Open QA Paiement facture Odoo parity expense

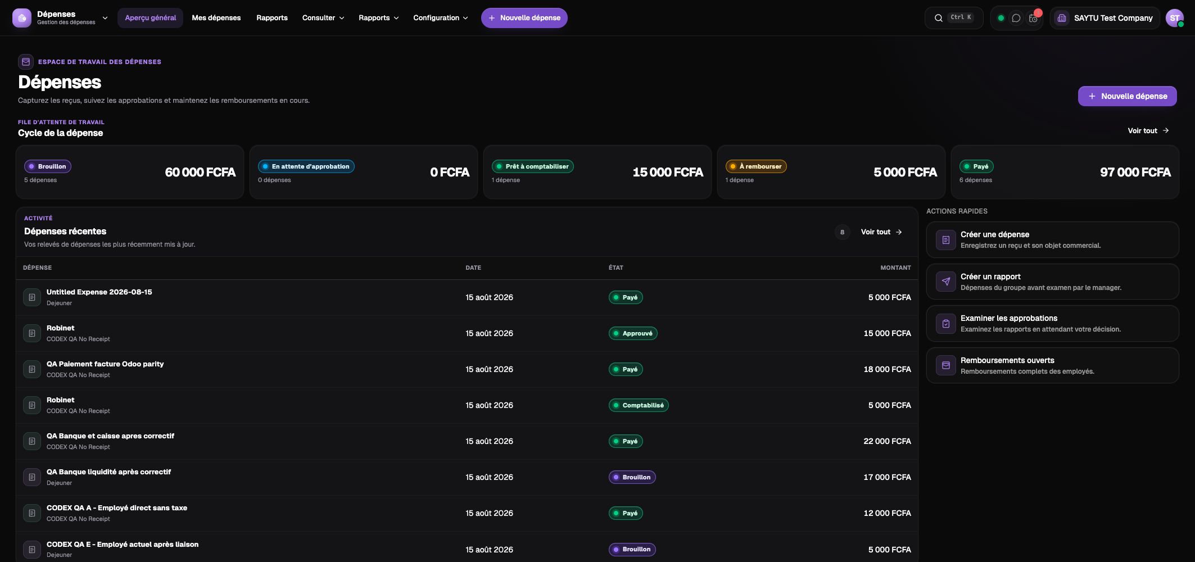click(467, 369)
